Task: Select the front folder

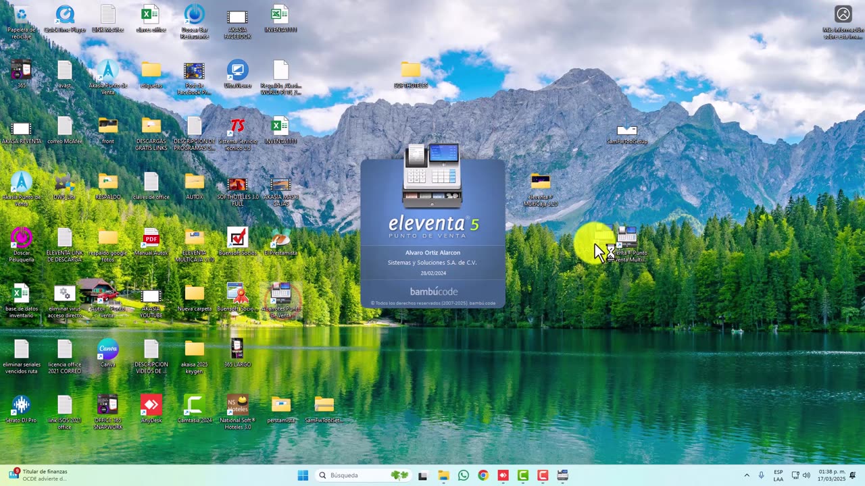Action: pos(108,131)
